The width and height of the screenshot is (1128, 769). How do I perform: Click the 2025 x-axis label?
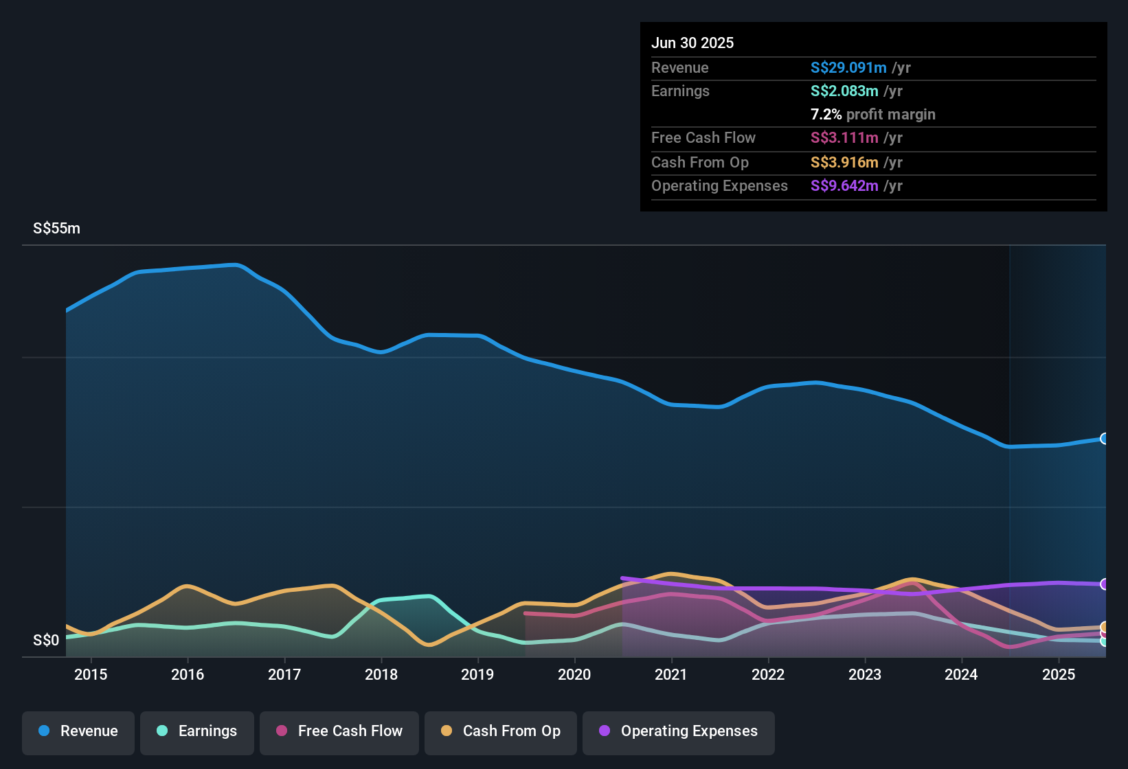1059,674
